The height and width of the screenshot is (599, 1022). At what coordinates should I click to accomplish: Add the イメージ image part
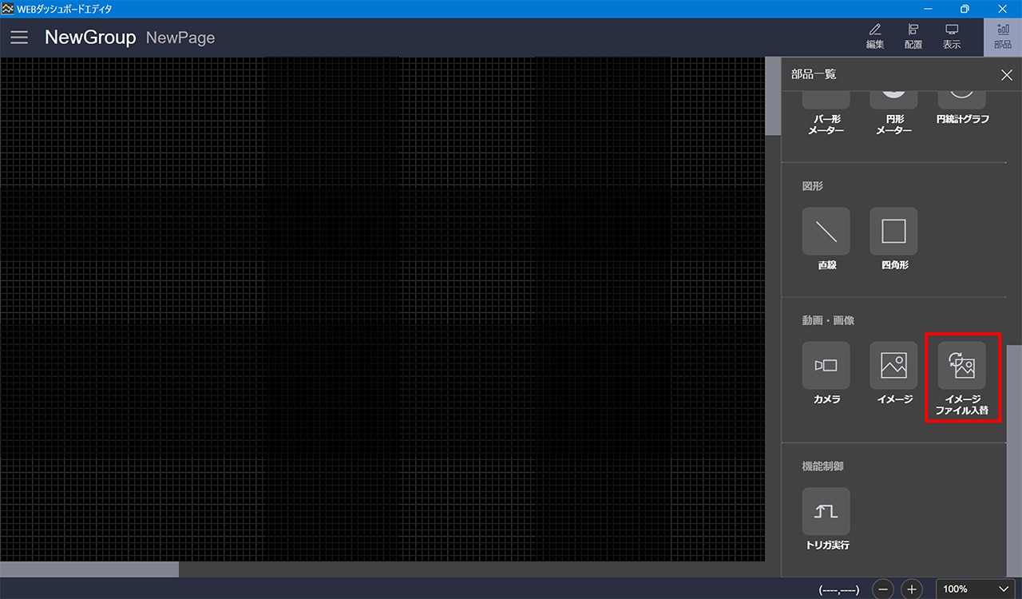point(893,366)
